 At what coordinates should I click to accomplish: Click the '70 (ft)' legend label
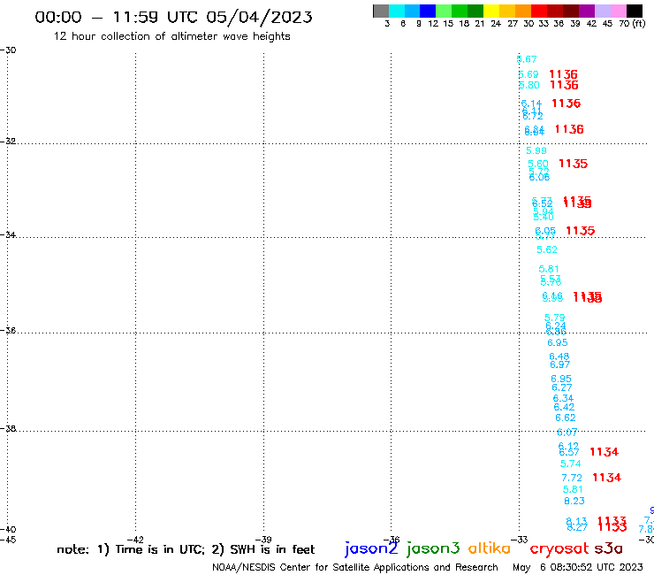(x=632, y=24)
